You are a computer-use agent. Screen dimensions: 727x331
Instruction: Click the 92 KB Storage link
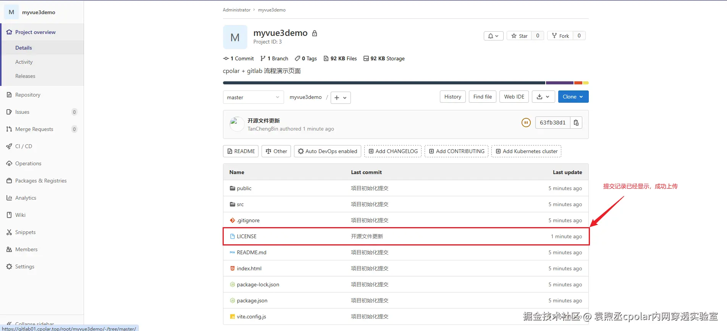(384, 58)
